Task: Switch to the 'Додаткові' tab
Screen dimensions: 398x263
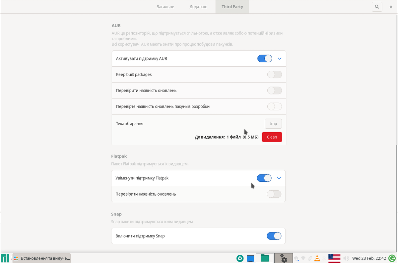Action: coord(199,7)
